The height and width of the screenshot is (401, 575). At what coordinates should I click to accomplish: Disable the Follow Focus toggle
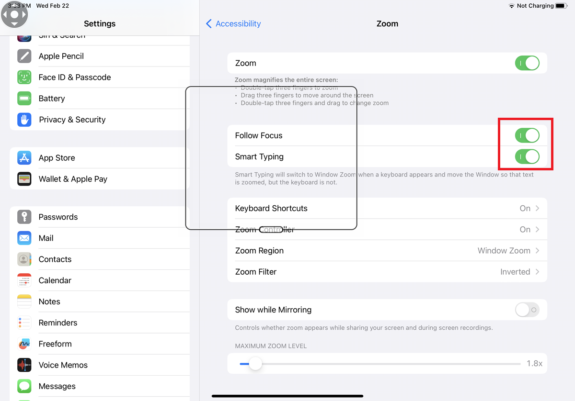point(527,135)
